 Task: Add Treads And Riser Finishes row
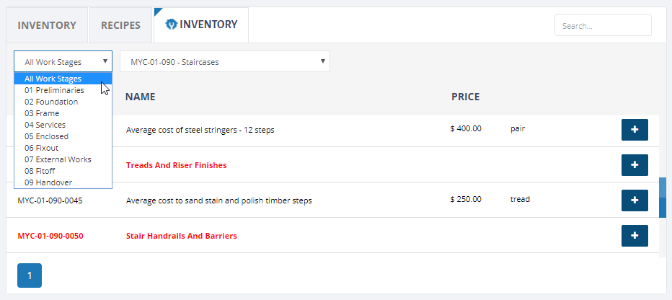pyautogui.click(x=635, y=165)
